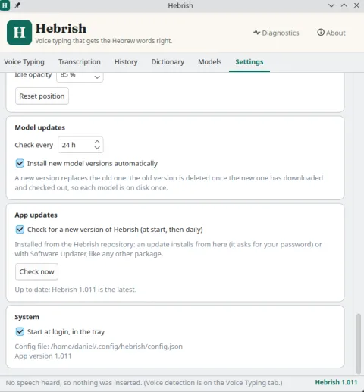Toggle the pin window icon in titlebar
Viewport: 364px width, 392px height.
pos(17,5)
